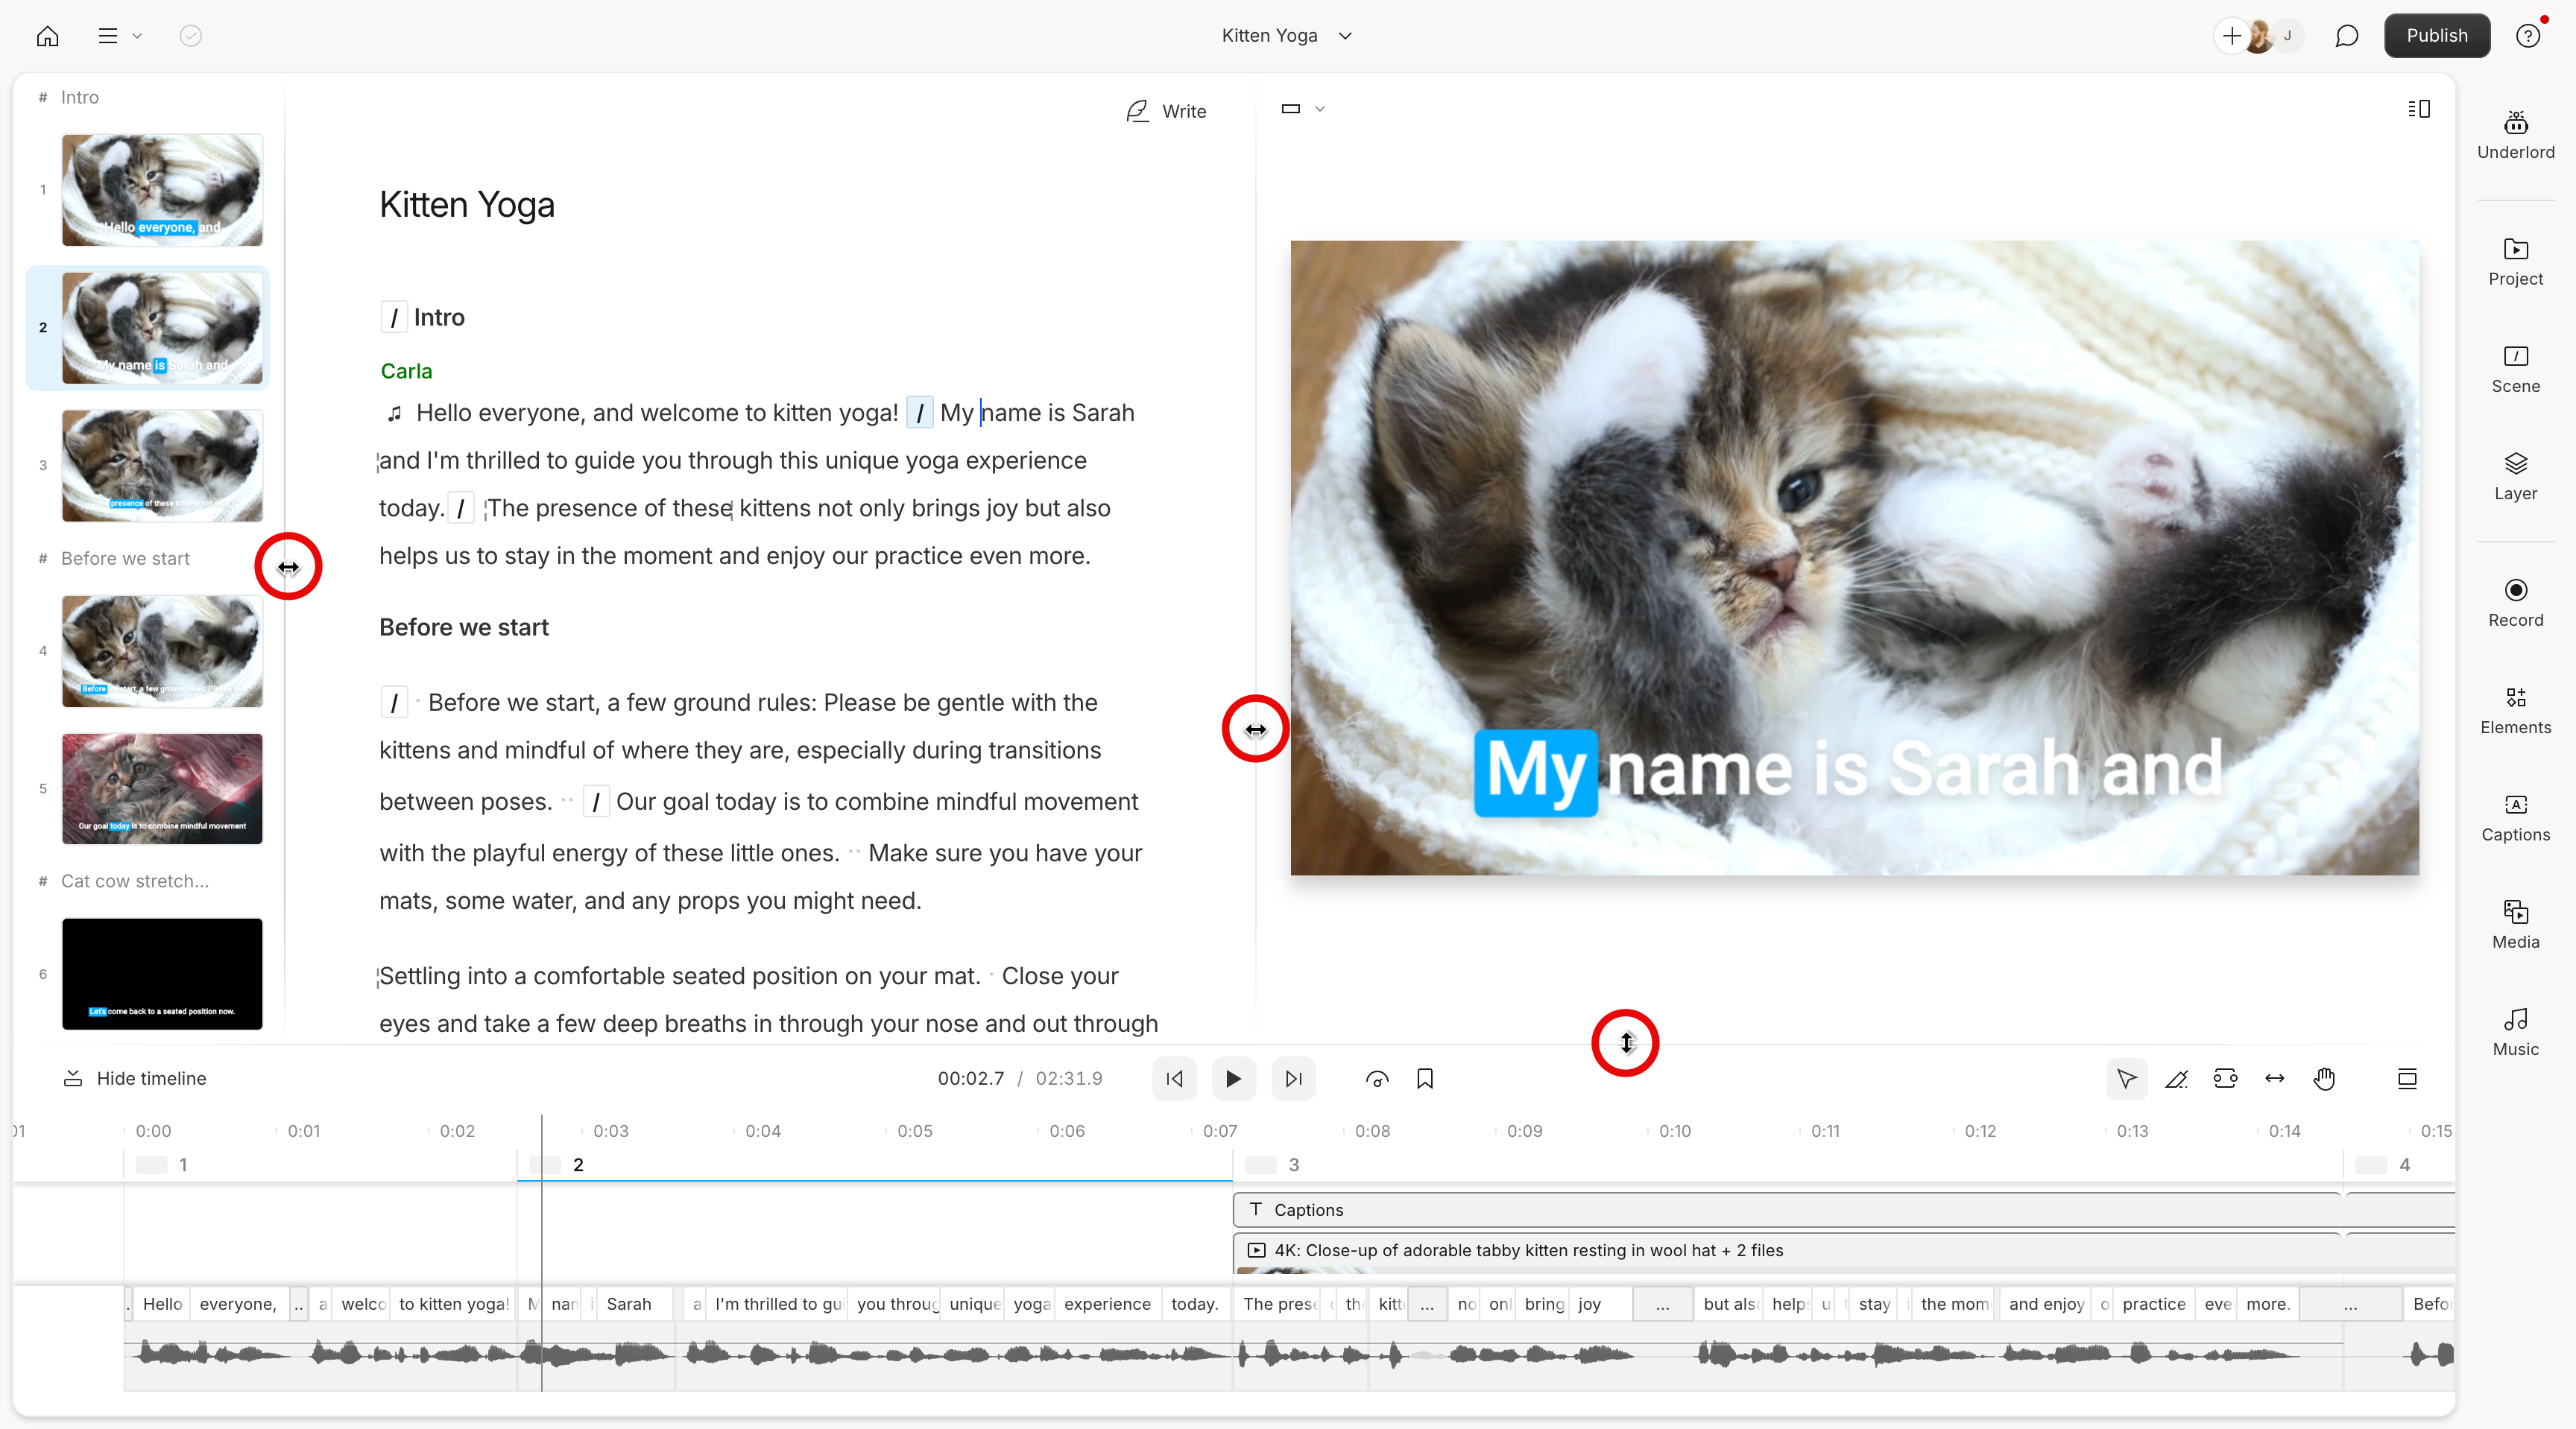
Task: Select the Carla speaker label
Action: tap(406, 371)
